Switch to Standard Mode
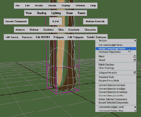Image resolution: width=141 pixels, height=117 pixels. [116, 77]
